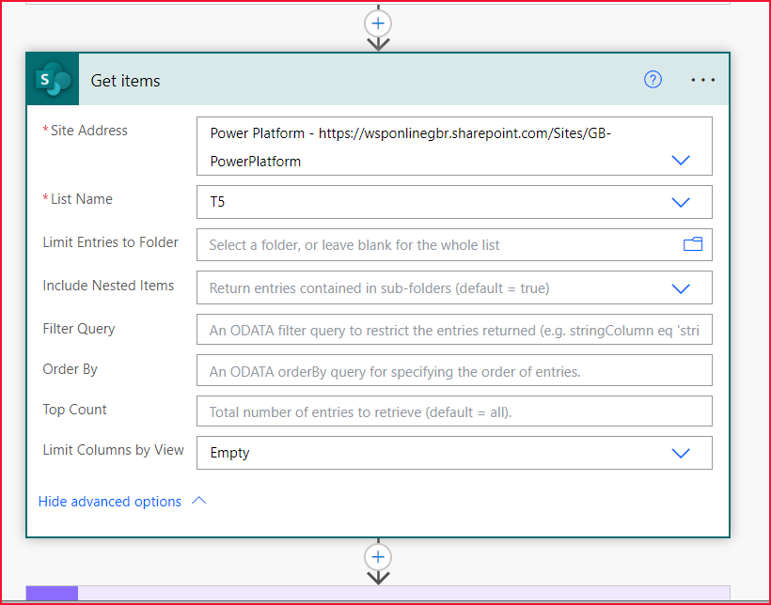Viewport: 771px width, 605px height.
Task: Click Hide advanced options link
Action: point(110,502)
